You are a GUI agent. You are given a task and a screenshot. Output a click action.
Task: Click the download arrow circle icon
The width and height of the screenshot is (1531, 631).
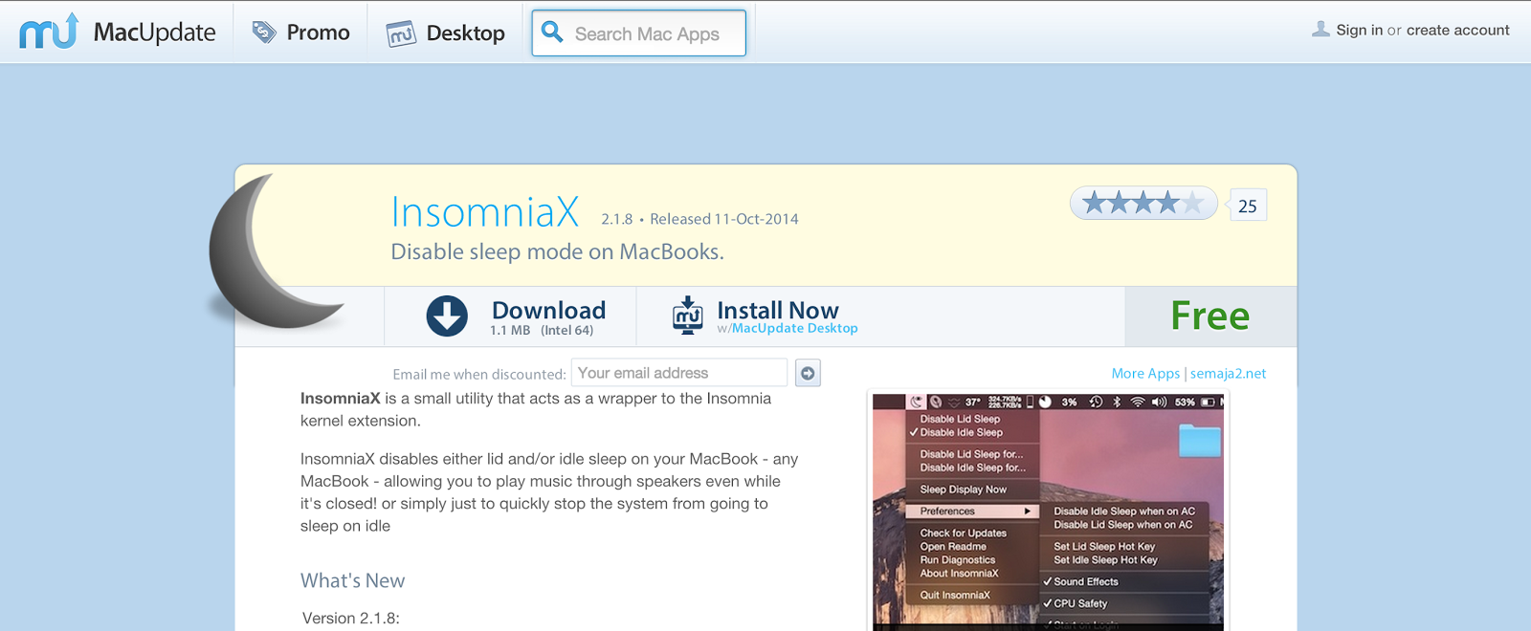447,315
